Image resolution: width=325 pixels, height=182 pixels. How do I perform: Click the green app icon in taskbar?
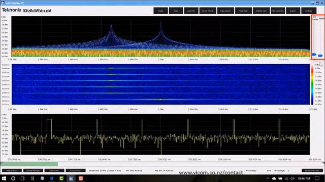[x=61, y=178]
